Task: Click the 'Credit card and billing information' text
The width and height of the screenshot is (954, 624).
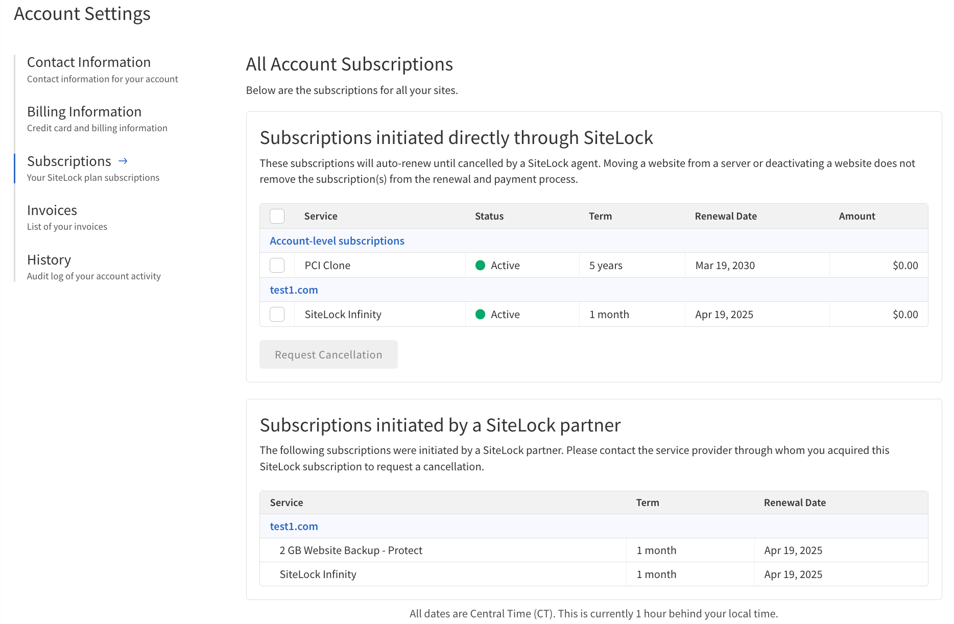Action: coord(97,128)
